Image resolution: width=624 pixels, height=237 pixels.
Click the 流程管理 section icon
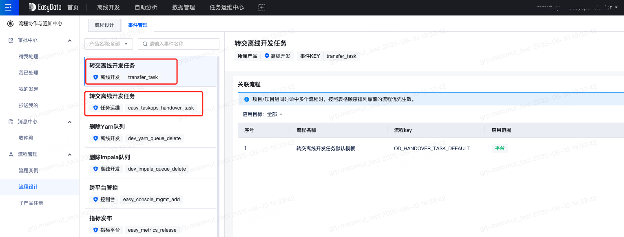(x=11, y=154)
